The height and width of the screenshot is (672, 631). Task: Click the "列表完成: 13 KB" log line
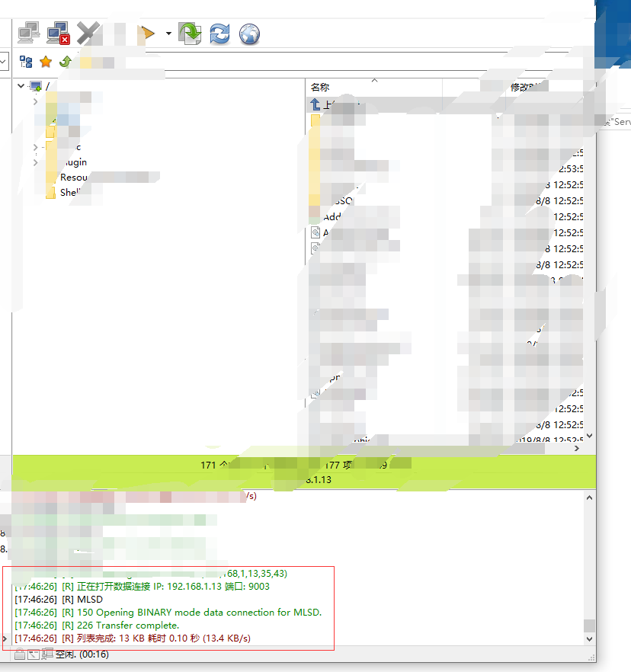click(133, 638)
